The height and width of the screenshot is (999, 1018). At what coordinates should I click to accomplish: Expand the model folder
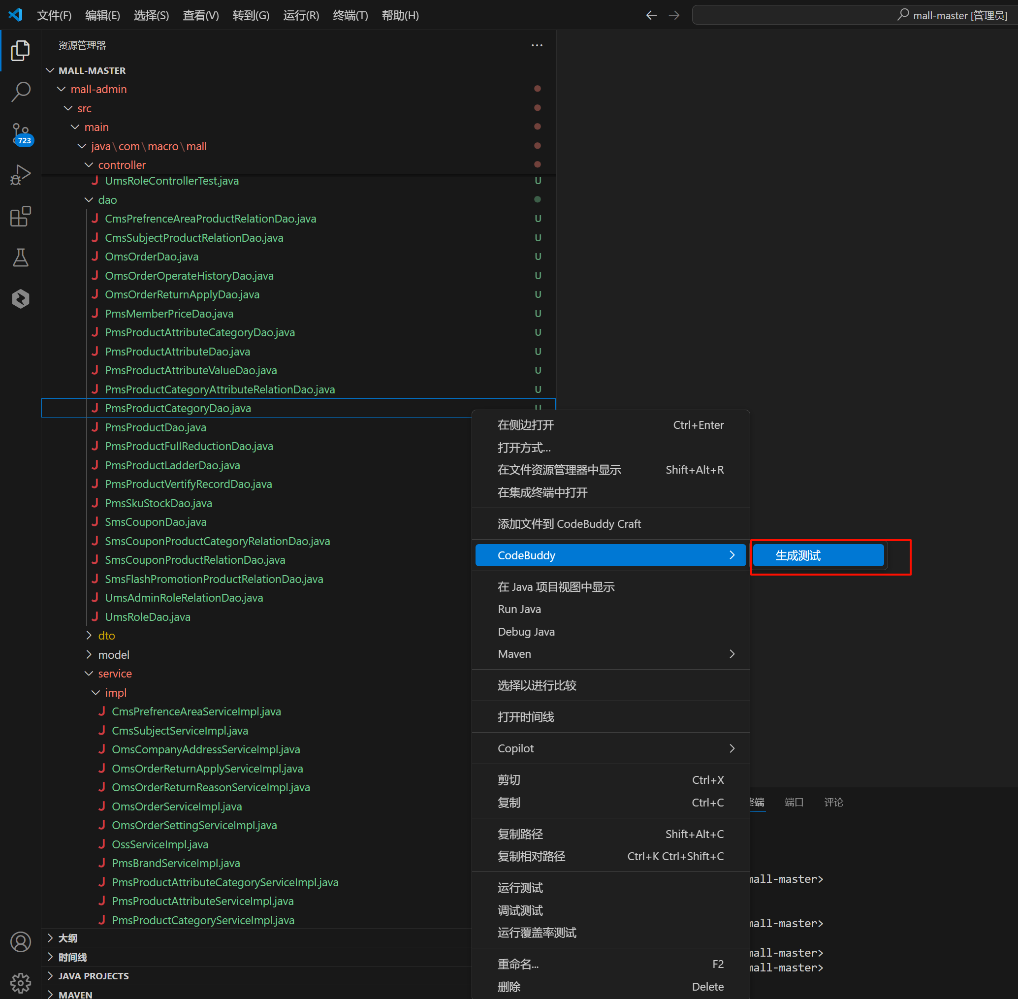(x=256, y=655)
